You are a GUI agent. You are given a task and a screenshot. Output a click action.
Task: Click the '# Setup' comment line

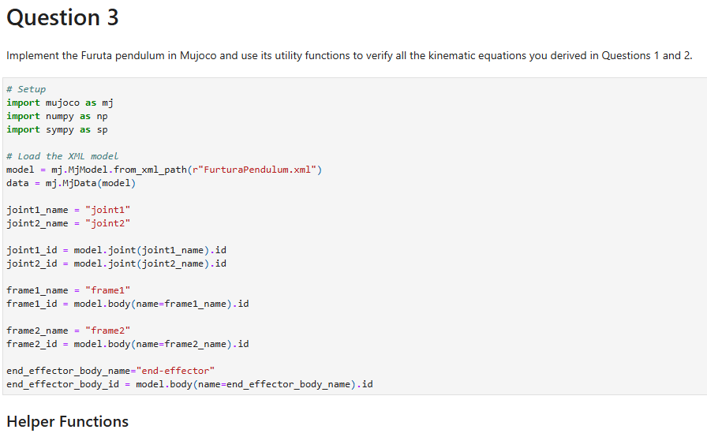click(x=26, y=89)
